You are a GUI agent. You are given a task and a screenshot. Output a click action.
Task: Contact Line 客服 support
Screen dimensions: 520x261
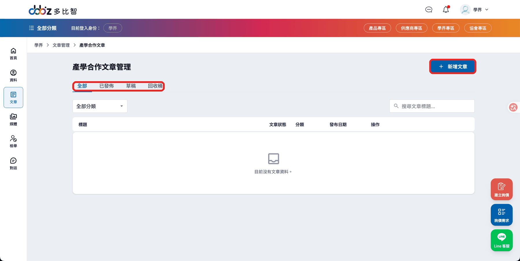[x=502, y=240]
